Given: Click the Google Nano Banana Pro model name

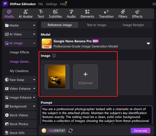Looking at the screenshot, I should pyautogui.click(x=72, y=41).
